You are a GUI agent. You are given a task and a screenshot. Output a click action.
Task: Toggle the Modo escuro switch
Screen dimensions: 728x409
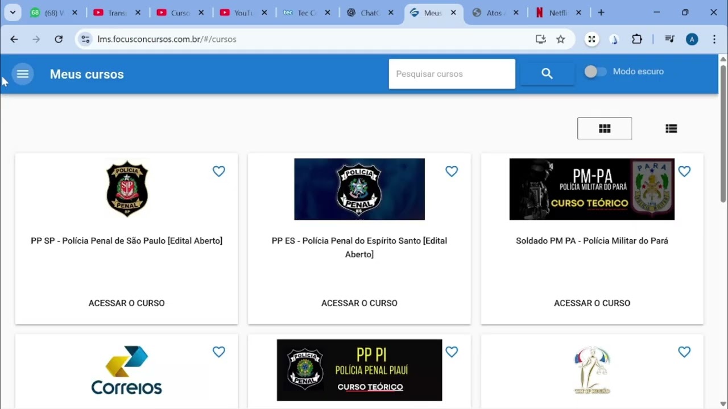pyautogui.click(x=595, y=72)
